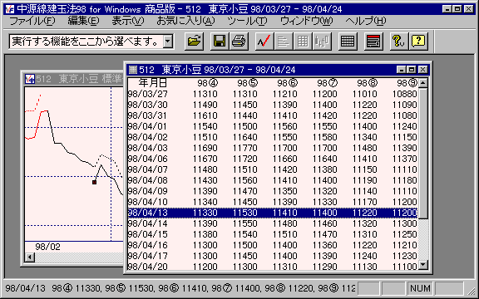Click data table scrollbar up arrow
This screenshot has height=299, width=479.
click(423, 83)
